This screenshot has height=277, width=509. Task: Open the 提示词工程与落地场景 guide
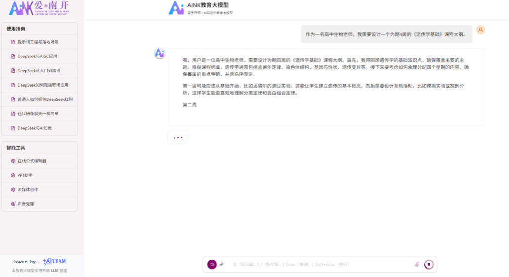(38, 42)
